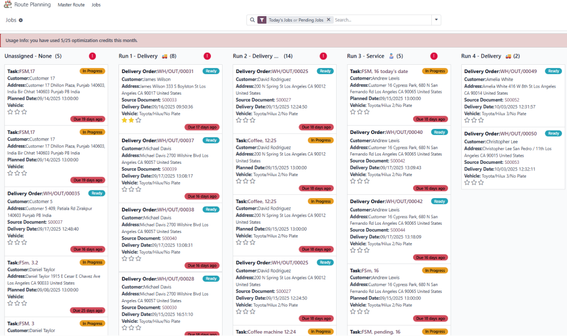Click red warning icon in Unassigned column
Screen dimensions: 567x336
coord(92,56)
